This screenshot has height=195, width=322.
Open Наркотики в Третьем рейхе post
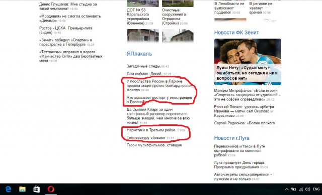point(151,130)
